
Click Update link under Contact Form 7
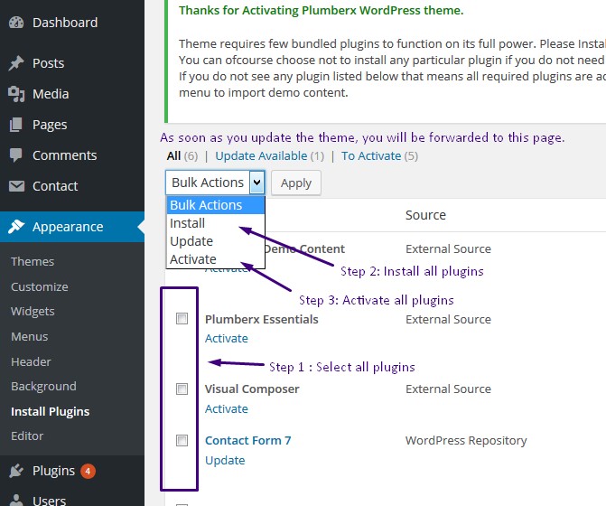coord(225,460)
